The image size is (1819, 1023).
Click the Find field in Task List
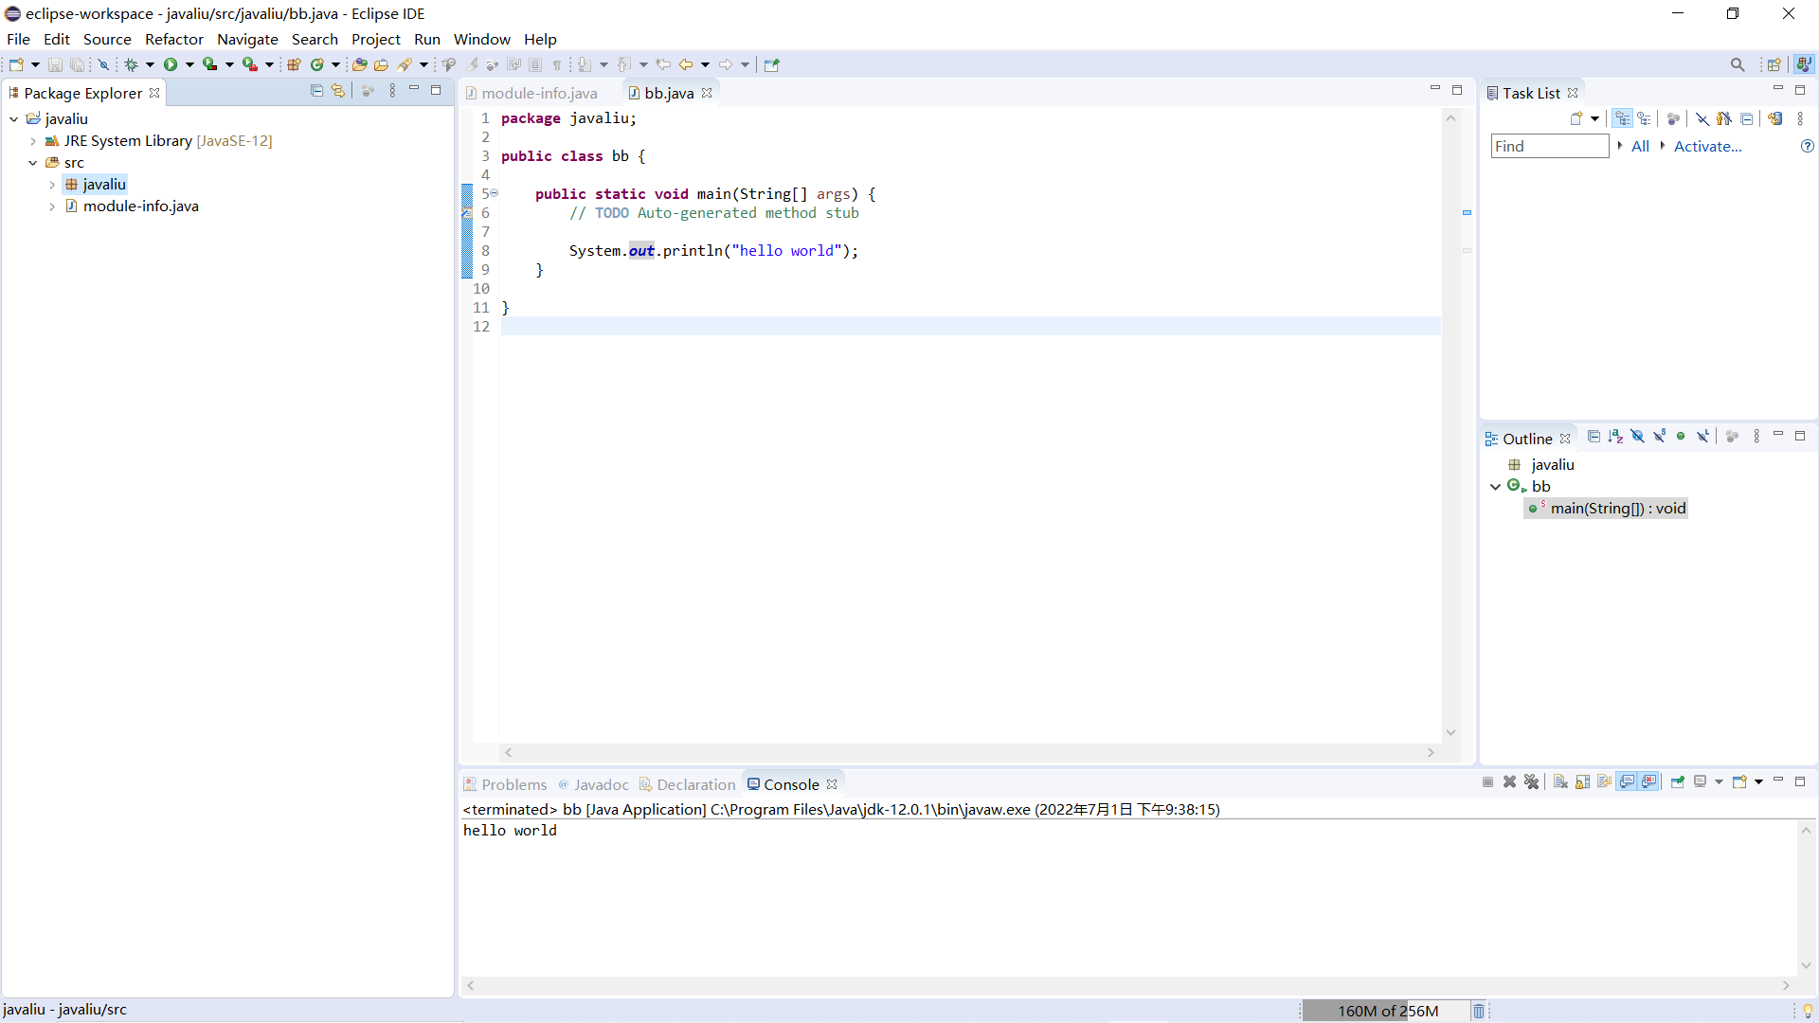click(1549, 146)
